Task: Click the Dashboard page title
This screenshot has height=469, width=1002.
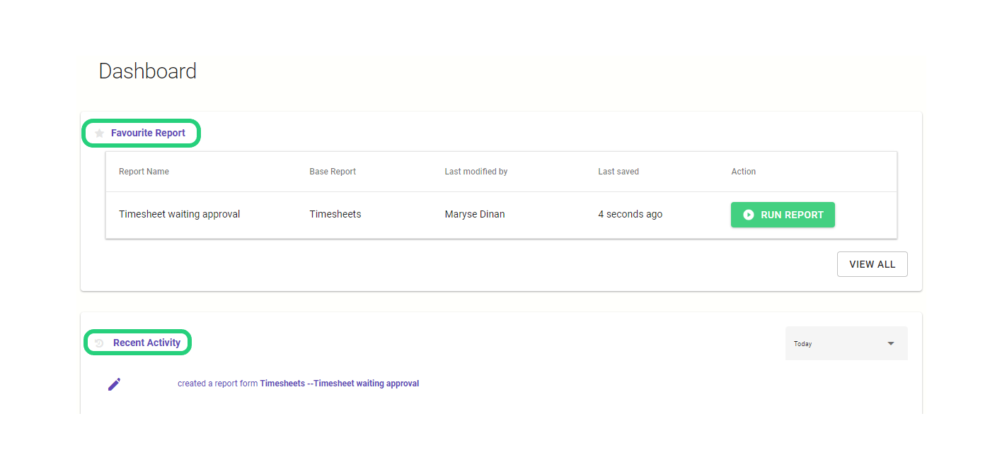Action: 148,71
